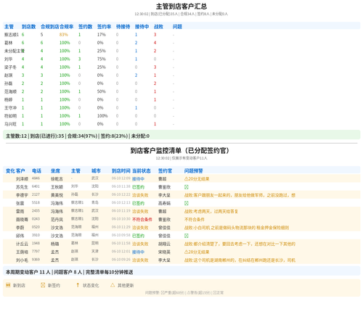Select the 电话 column header
This screenshot has height=309, width=363.
point(36,170)
